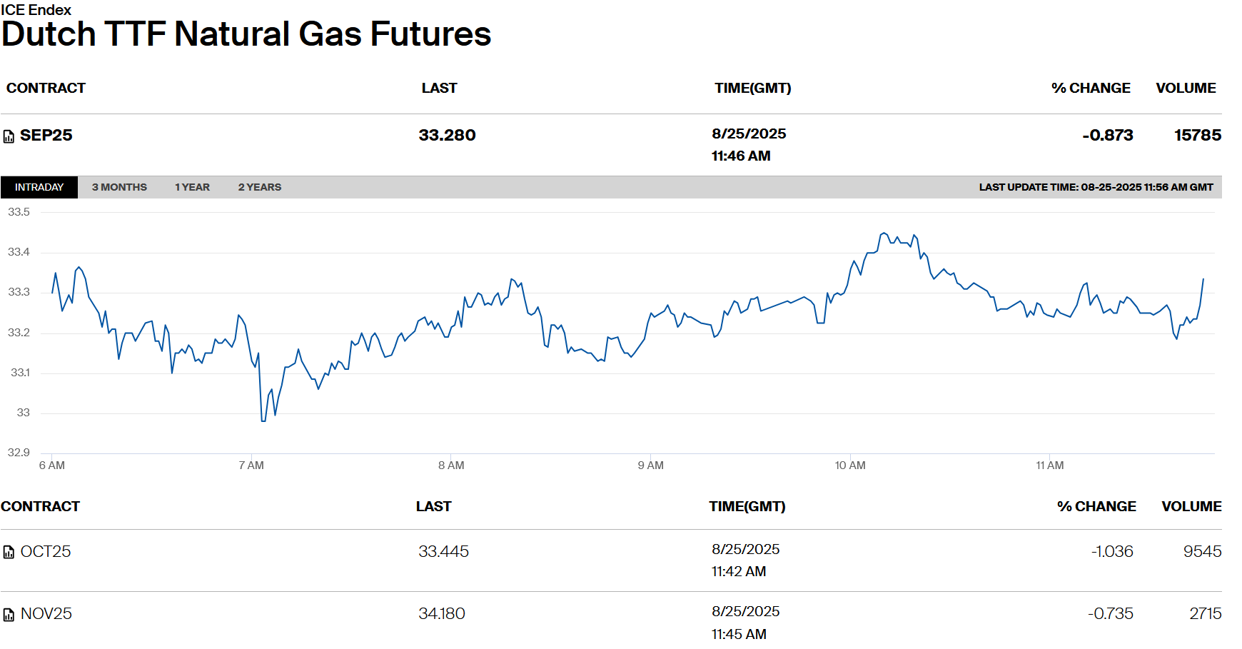Click the chart icon beside SEP25
The image size is (1242, 649).
(9, 136)
